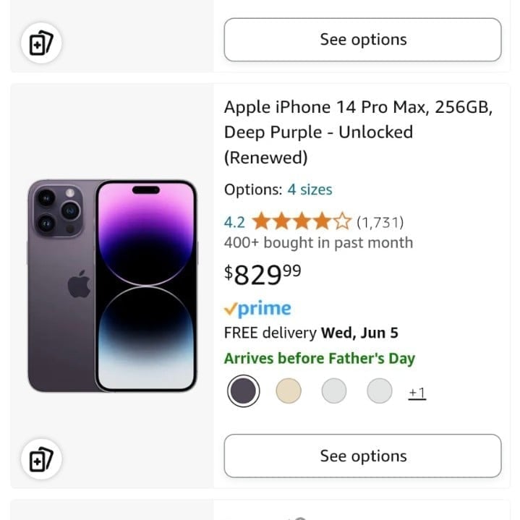Screen dimensions: 520x520
Task: Open the 1,731 reviews count
Action: (380, 221)
